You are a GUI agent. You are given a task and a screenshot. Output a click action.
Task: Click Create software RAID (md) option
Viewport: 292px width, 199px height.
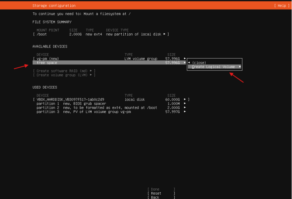tap(64, 71)
